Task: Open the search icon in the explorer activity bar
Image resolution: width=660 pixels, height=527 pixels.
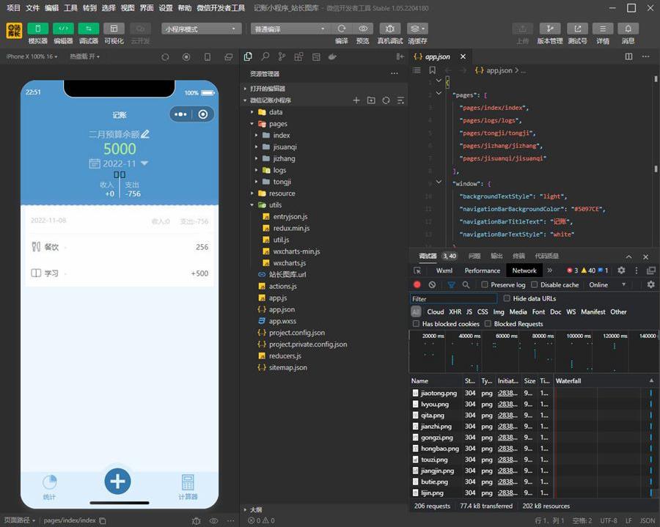Action: (x=265, y=56)
